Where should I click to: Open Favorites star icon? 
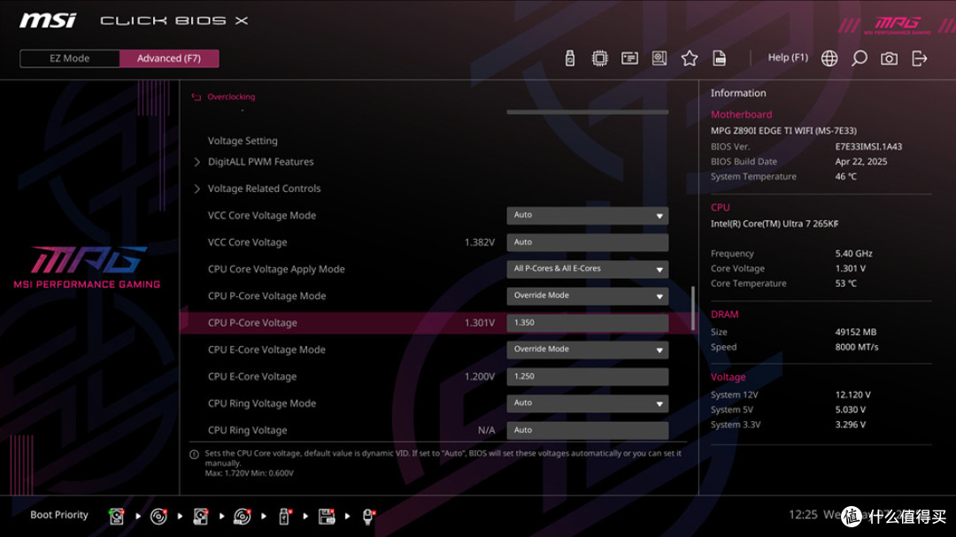pyautogui.click(x=689, y=58)
